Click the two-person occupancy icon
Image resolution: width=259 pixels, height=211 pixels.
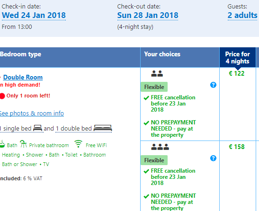157,74
